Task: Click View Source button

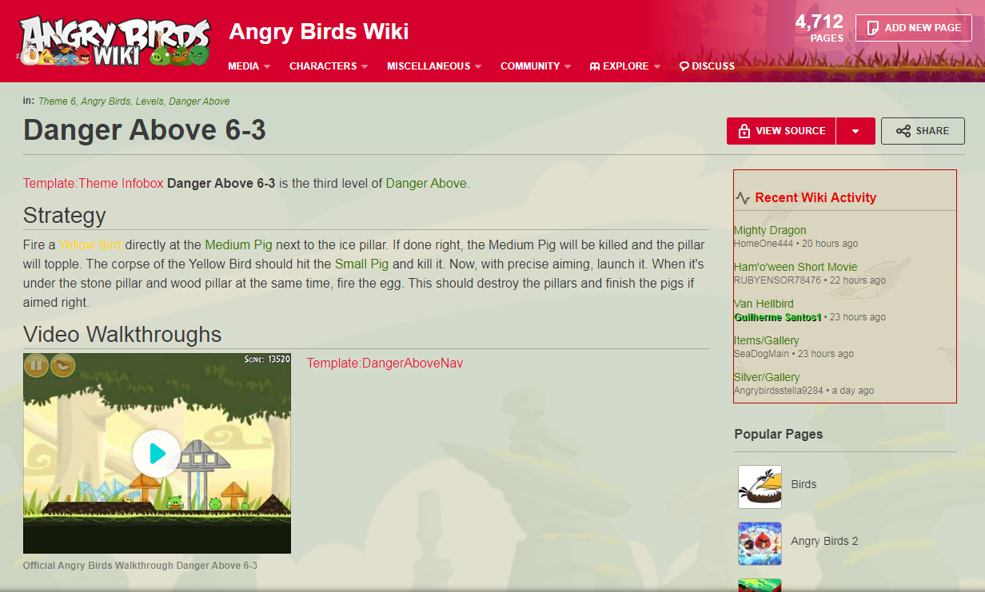Action: point(781,131)
